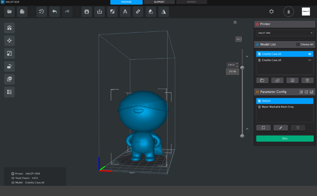Select the Rotate tool
This screenshot has width=317, height=196.
pyautogui.click(x=9, y=66)
